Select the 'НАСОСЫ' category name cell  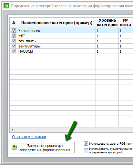pyautogui.click(x=57, y=51)
